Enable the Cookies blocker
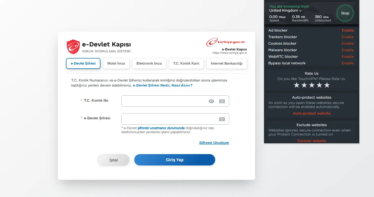The width and height of the screenshot is (374, 197). (x=348, y=43)
